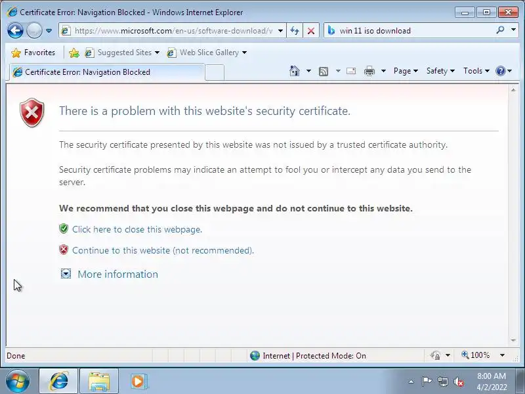Launch Windows Media Player from taskbar
This screenshot has height=394, width=525.
138,382
